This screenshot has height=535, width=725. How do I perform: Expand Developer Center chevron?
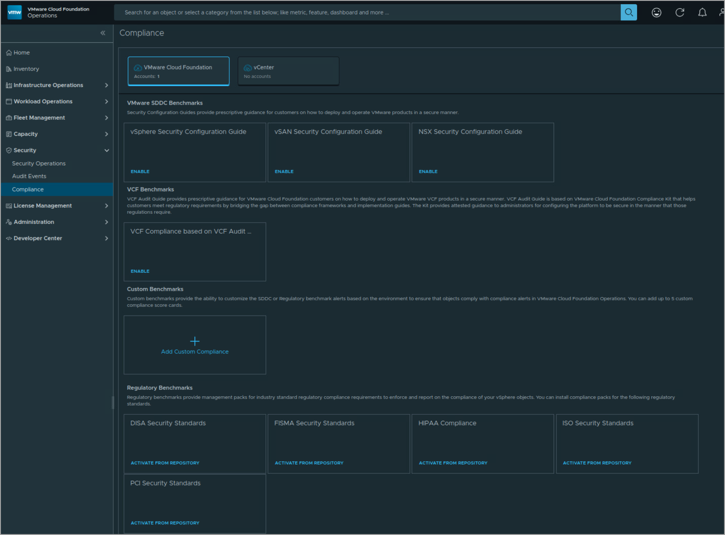point(106,238)
